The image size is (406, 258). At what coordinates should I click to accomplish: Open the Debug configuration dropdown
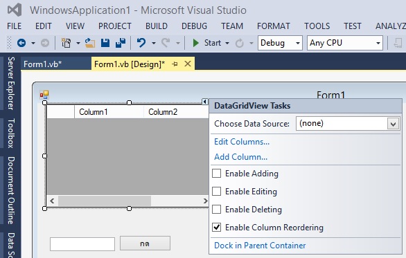point(298,43)
